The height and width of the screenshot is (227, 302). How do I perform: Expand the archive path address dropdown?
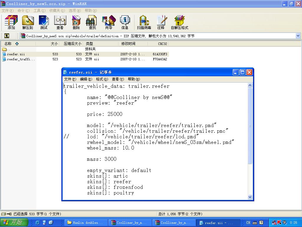click(298, 36)
